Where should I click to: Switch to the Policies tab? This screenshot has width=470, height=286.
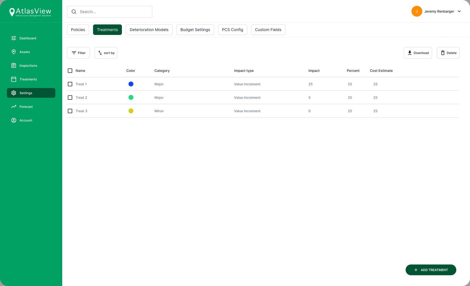[78, 30]
